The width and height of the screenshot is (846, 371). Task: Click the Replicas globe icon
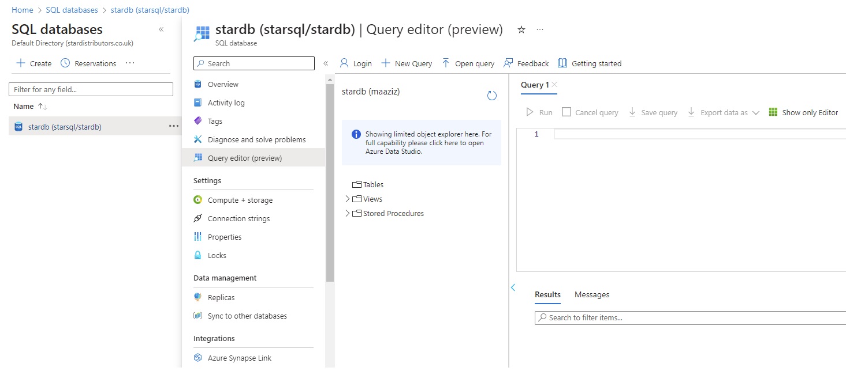[x=198, y=297]
